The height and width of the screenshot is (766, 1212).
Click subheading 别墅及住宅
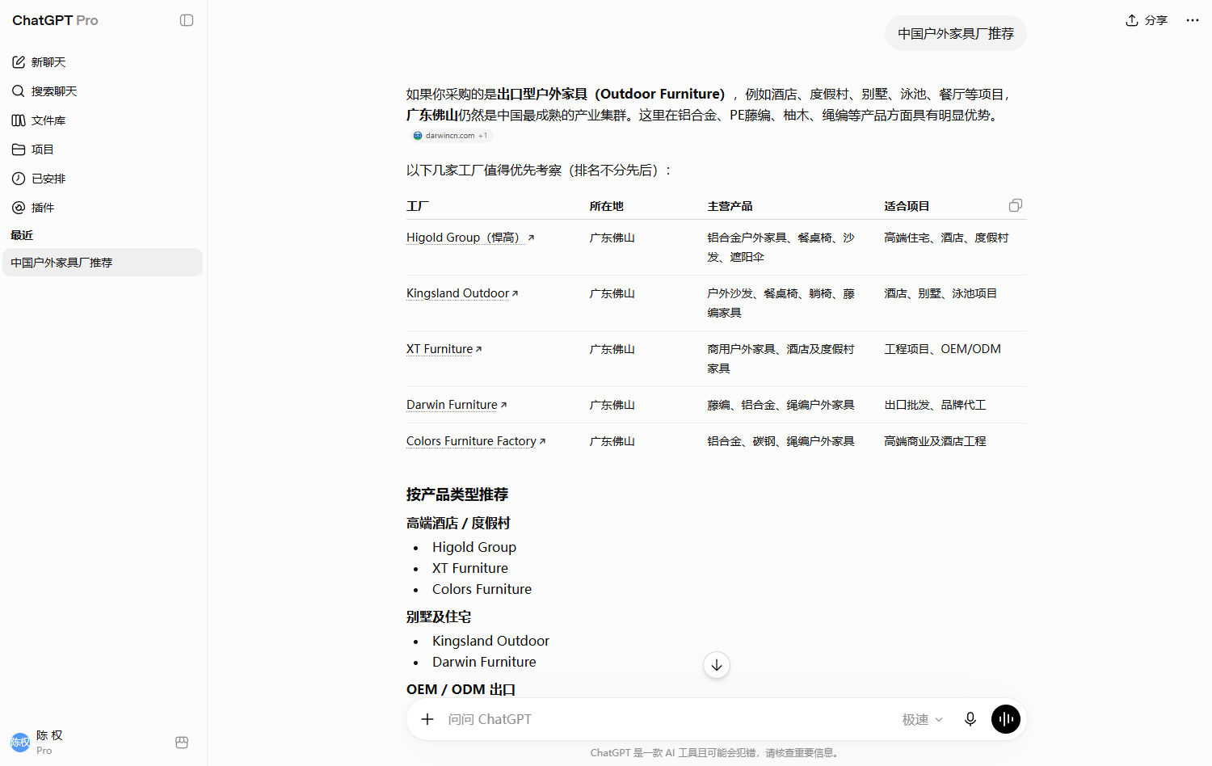[439, 617]
